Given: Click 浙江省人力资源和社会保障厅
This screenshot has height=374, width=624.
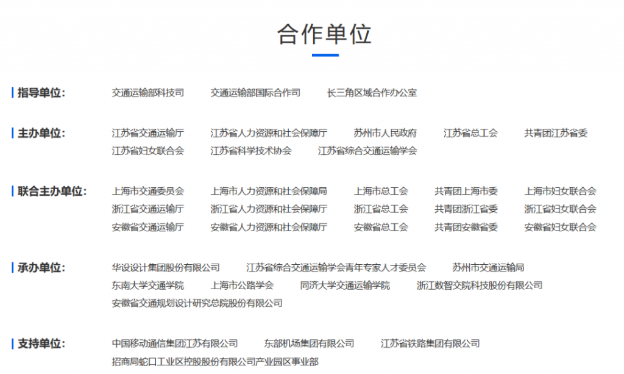Looking at the screenshot, I should coord(269,209).
